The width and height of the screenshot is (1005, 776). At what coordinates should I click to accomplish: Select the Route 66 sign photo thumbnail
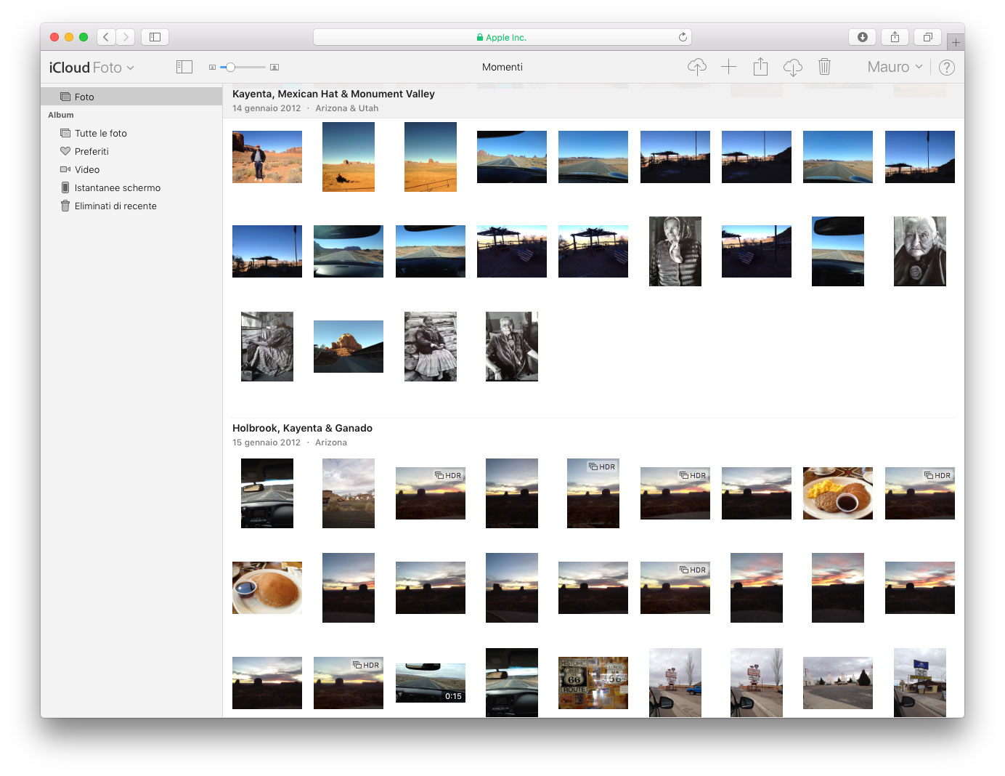pos(593,683)
